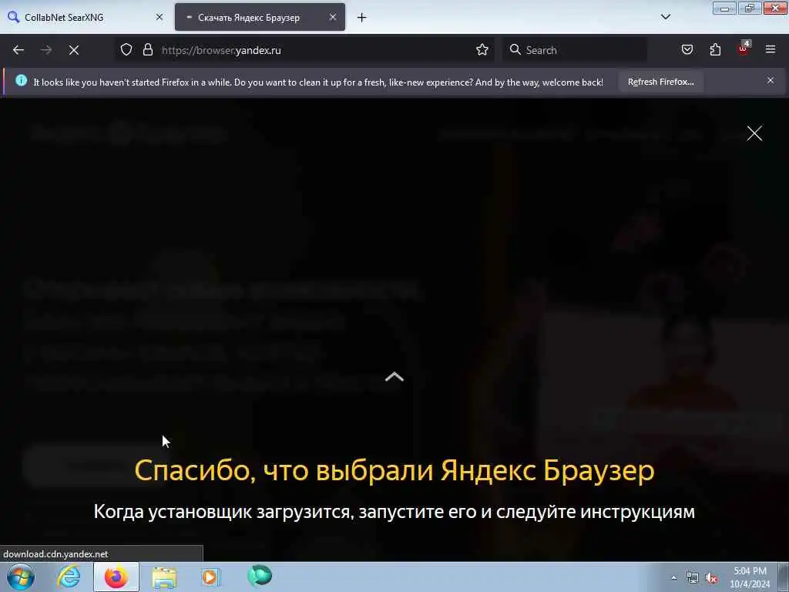This screenshot has width=789, height=592.
Task: Select the Скачать Яндекс Браузер tab
Action: point(260,17)
